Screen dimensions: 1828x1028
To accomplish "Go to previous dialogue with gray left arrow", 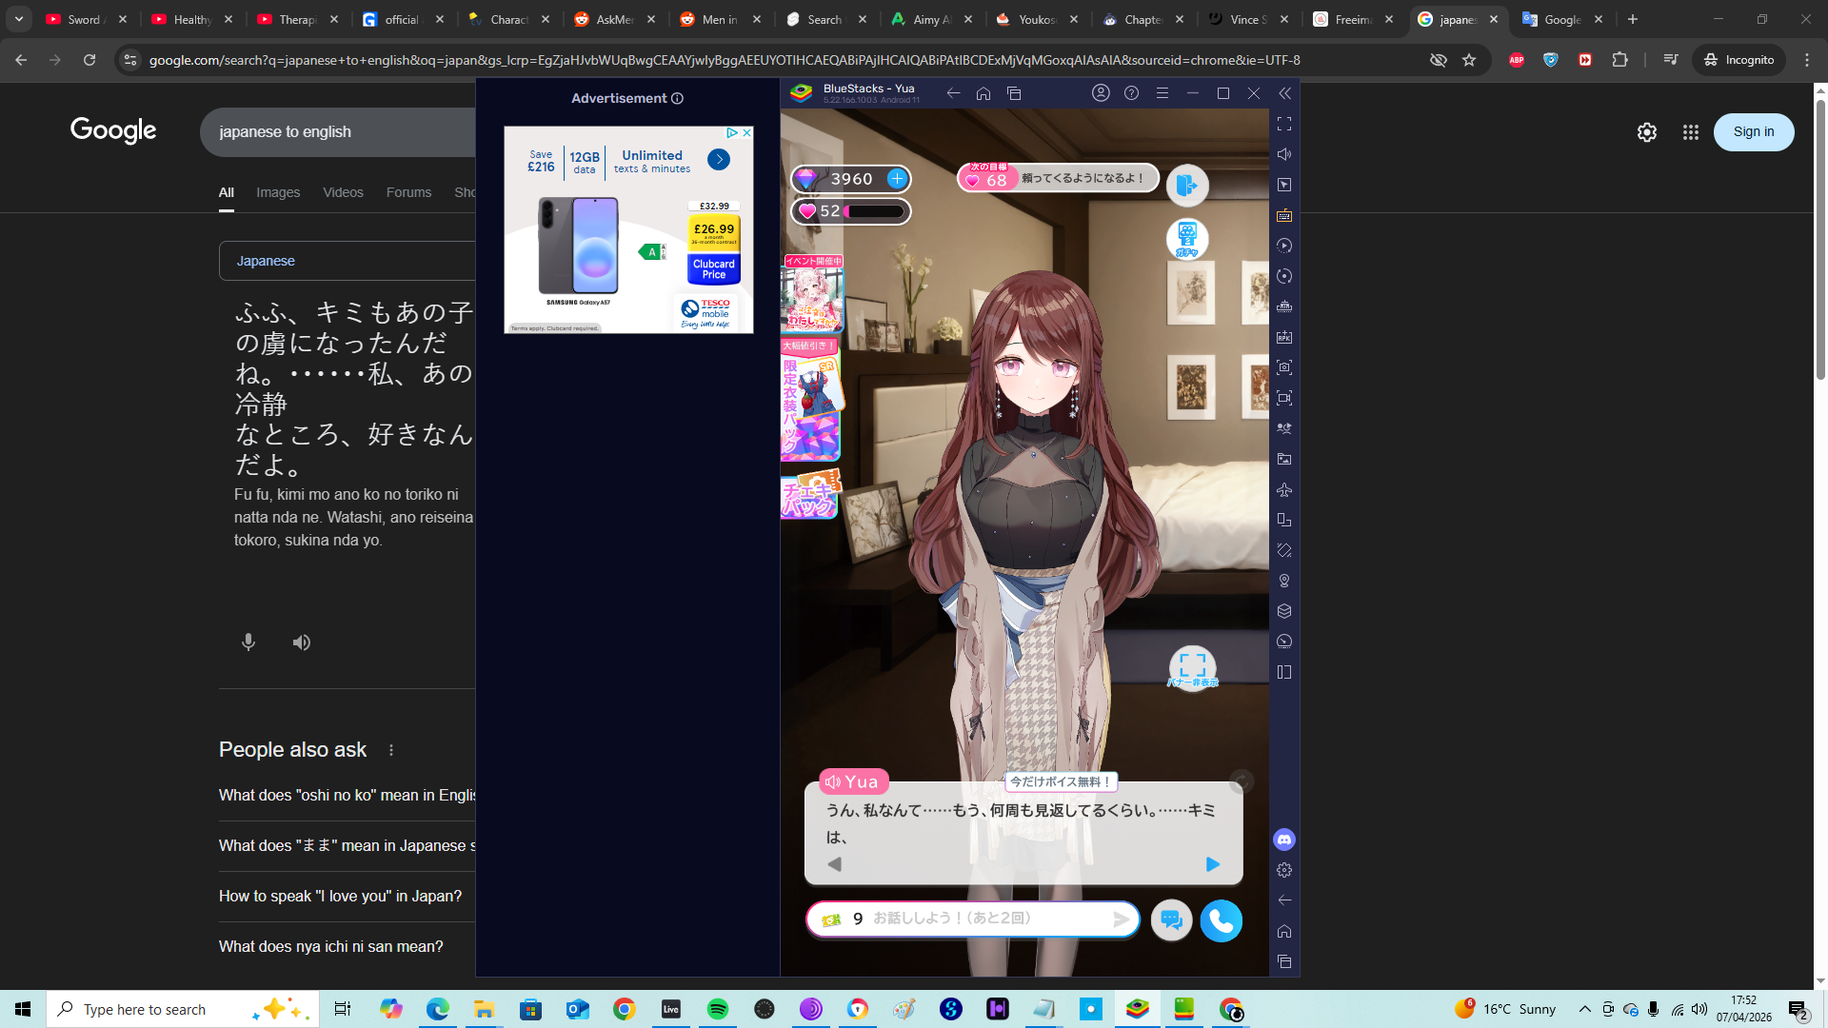I will pyautogui.click(x=834, y=864).
